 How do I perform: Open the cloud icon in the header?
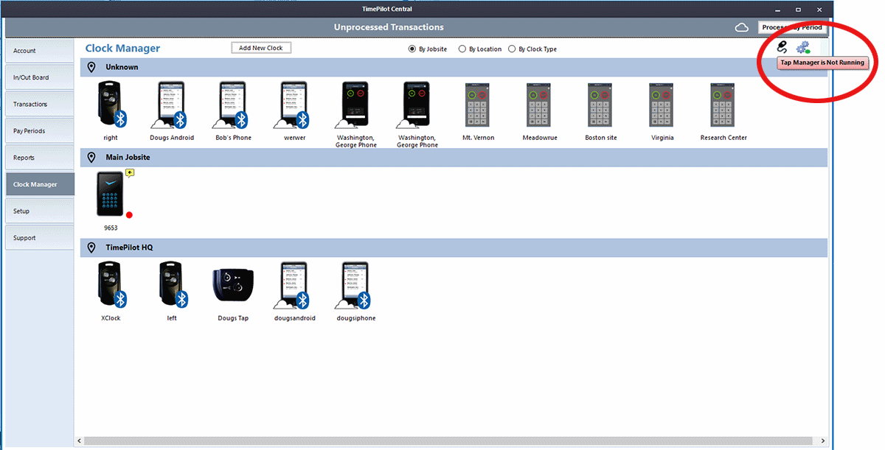742,27
